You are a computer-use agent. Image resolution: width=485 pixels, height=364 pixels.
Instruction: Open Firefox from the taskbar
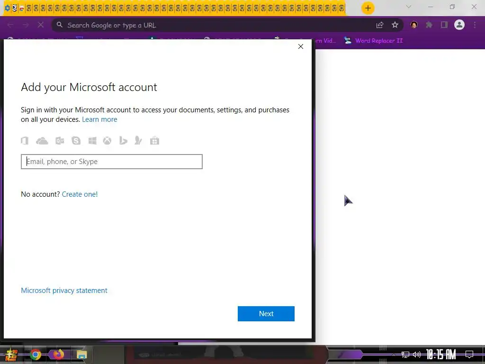click(58, 355)
